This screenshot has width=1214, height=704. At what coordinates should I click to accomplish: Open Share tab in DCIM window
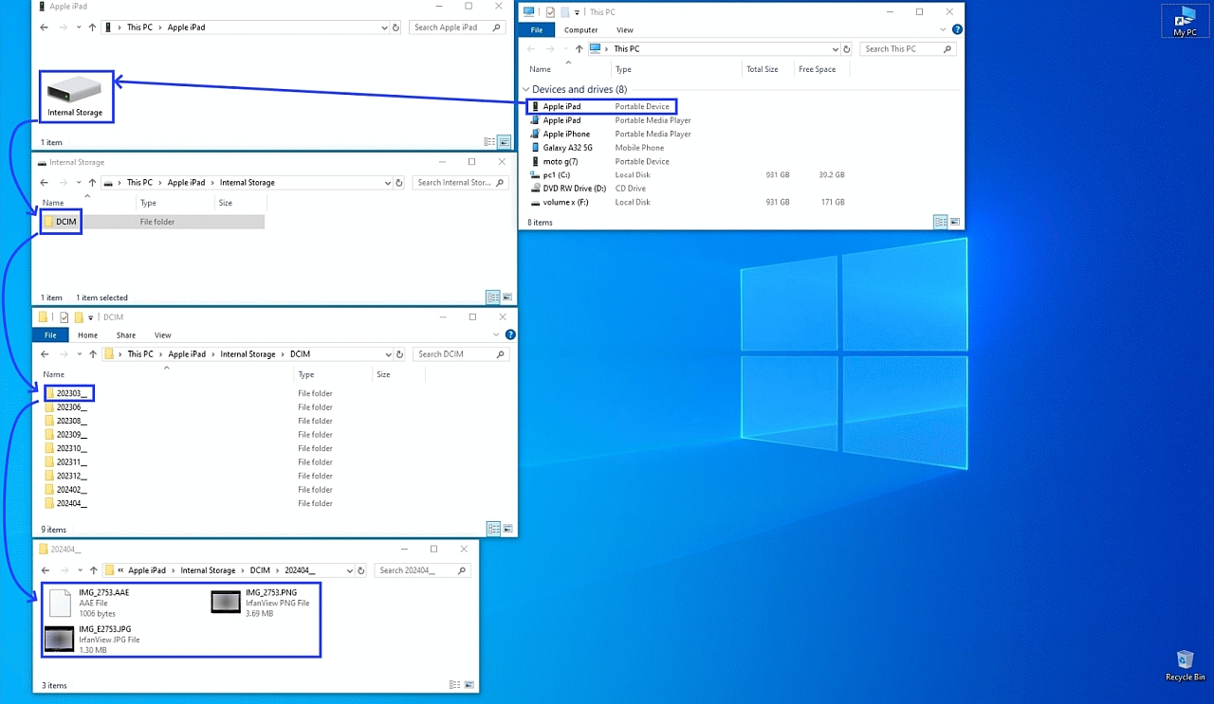pyautogui.click(x=126, y=335)
